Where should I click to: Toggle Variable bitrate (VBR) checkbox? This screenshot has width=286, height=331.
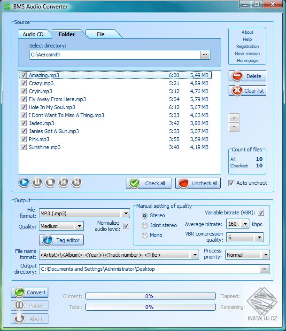tap(261, 213)
